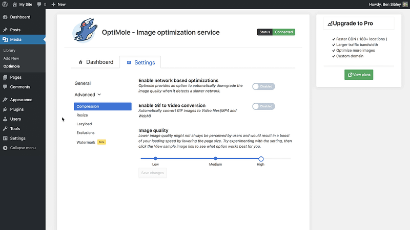Click the Appearance paintbrush icon

pos(5,100)
